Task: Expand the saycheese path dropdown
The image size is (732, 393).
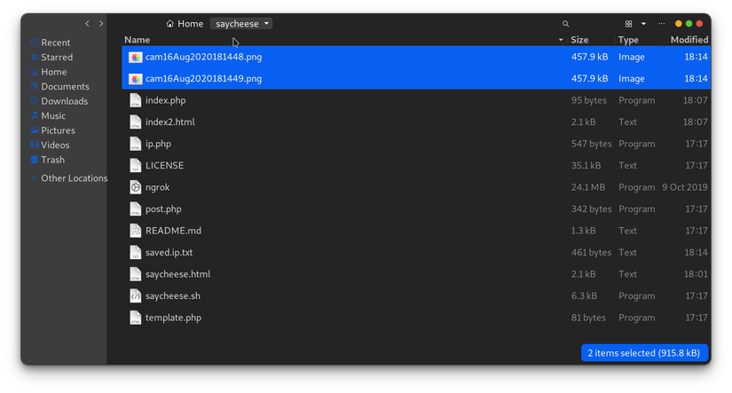Action: point(267,24)
